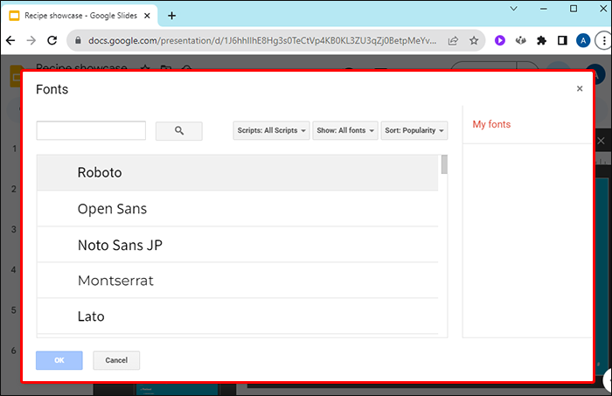Click the font list scrollbar thumb
The width and height of the screenshot is (612, 396).
pyautogui.click(x=444, y=164)
